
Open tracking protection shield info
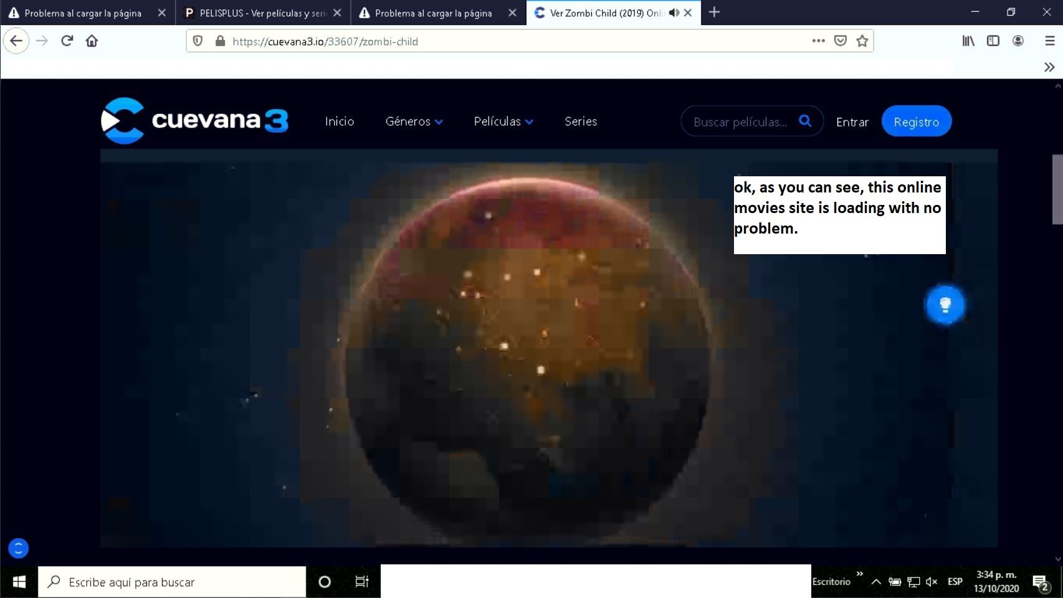point(198,41)
